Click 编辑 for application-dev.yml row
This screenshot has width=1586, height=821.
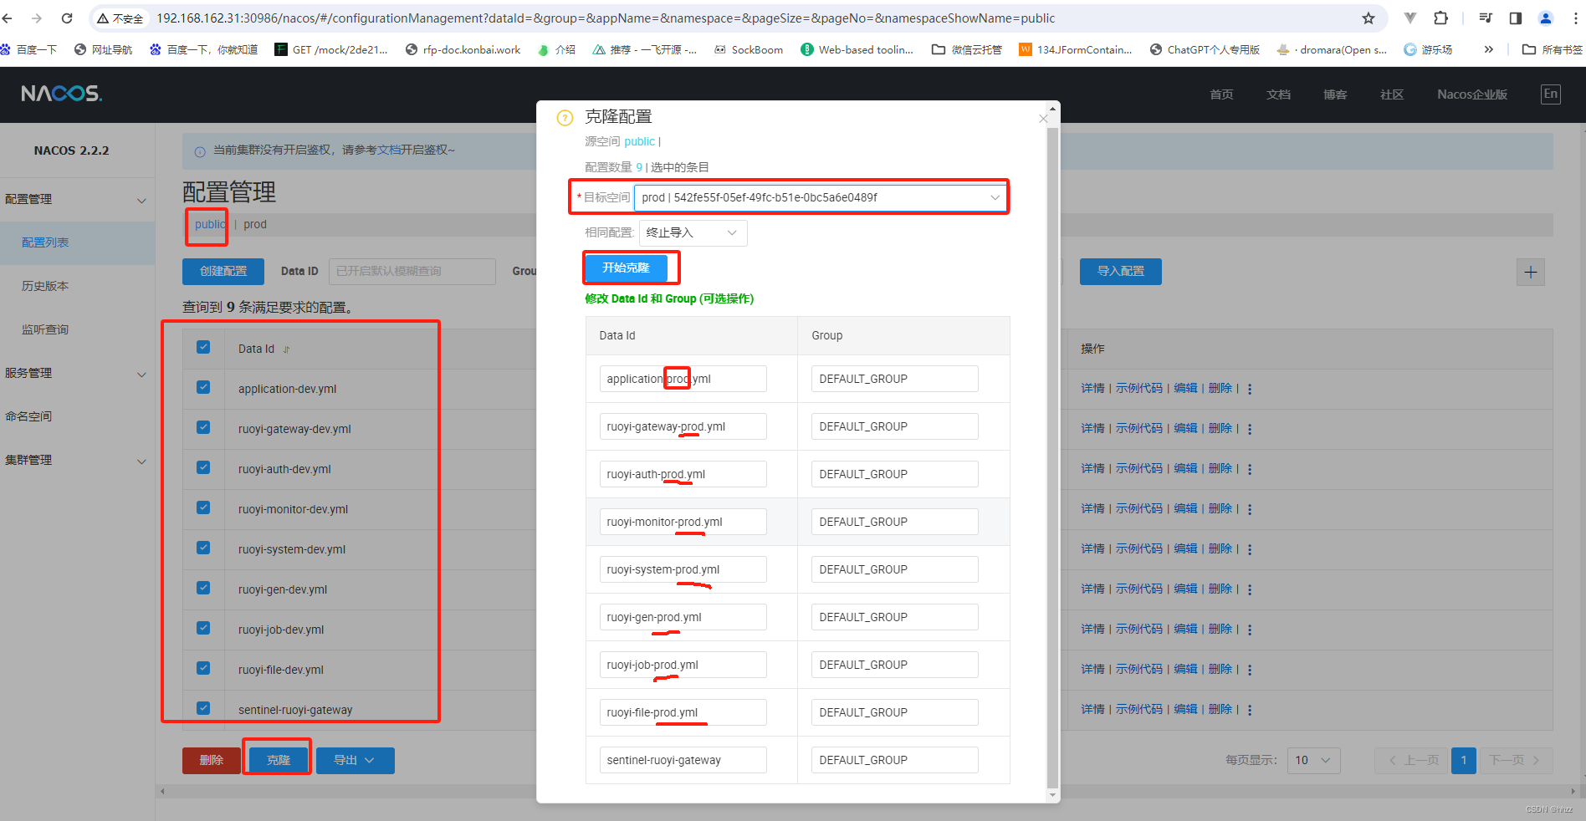click(x=1185, y=388)
